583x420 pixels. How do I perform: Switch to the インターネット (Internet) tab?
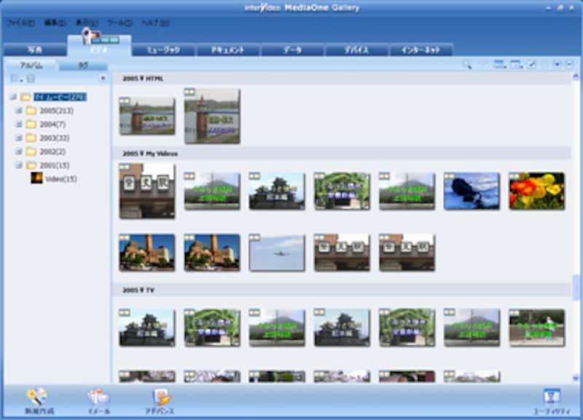(421, 49)
